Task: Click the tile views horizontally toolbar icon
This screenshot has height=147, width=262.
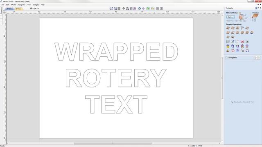Action: 157,8
